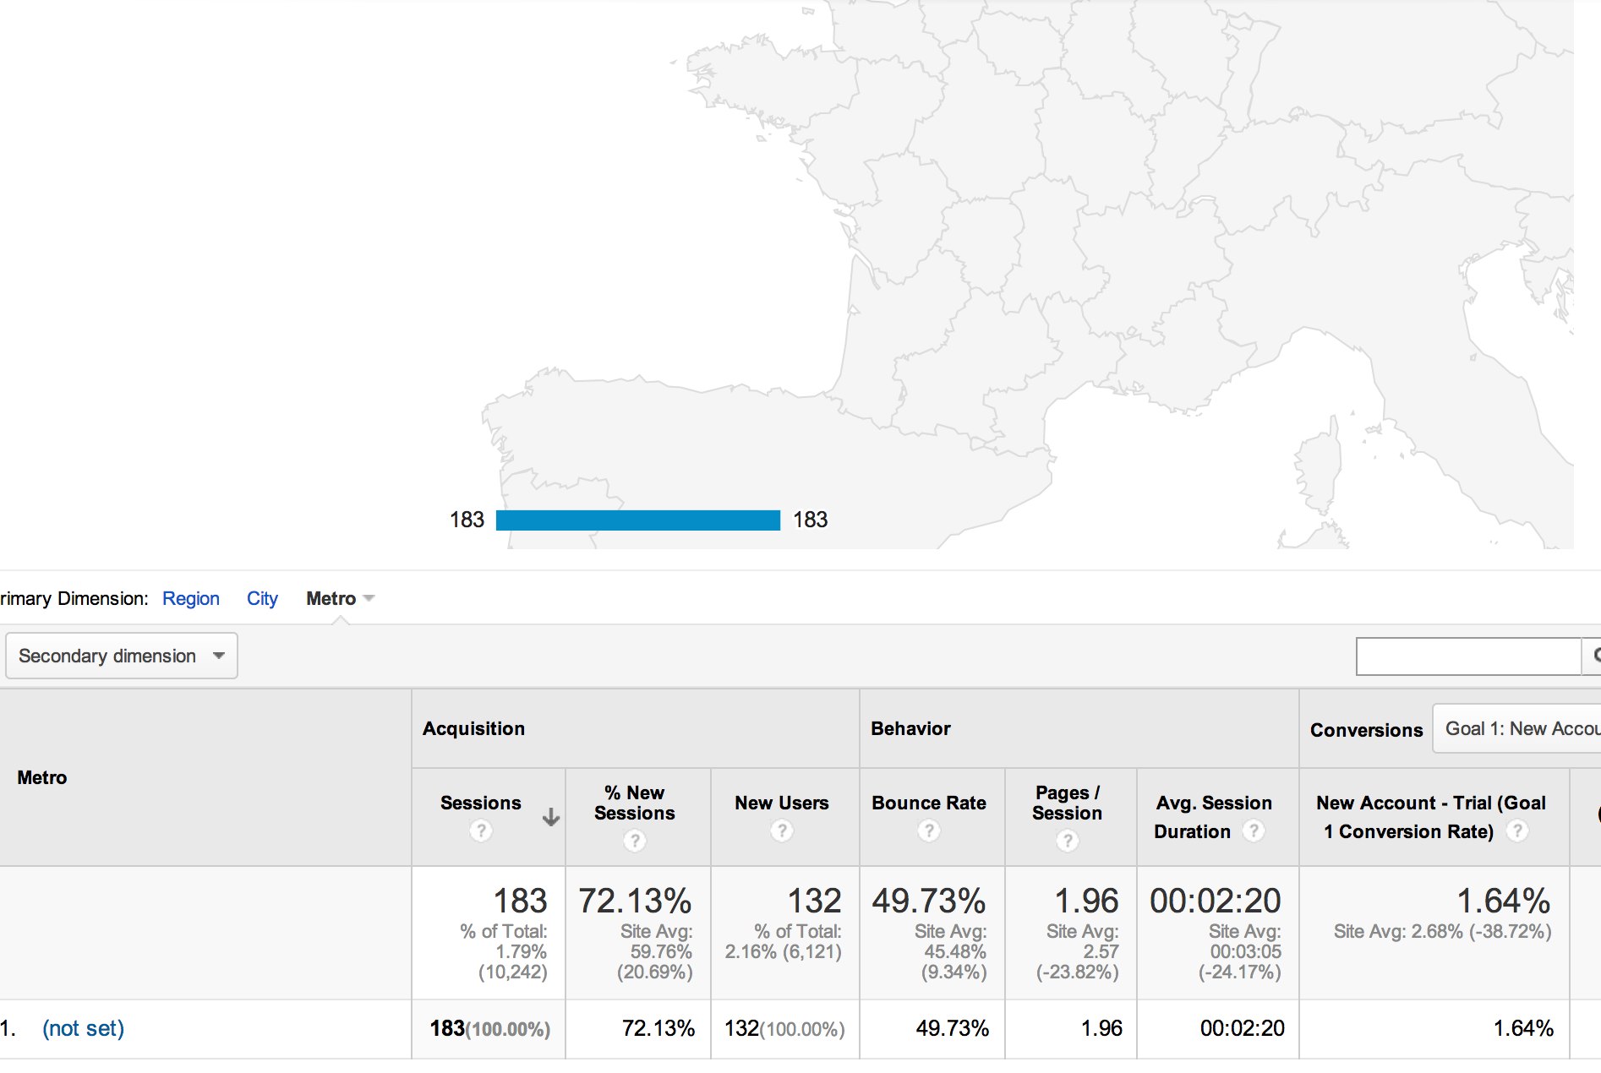Screen dimensions: 1601x1073
Task: Click the % New Sessions help icon
Action: [634, 841]
